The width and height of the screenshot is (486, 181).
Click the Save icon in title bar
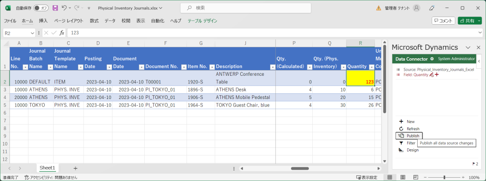click(55, 8)
